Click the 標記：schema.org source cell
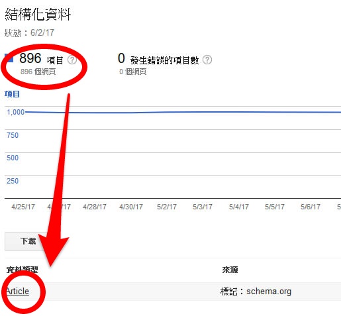The height and width of the screenshot is (316, 341). tap(256, 291)
